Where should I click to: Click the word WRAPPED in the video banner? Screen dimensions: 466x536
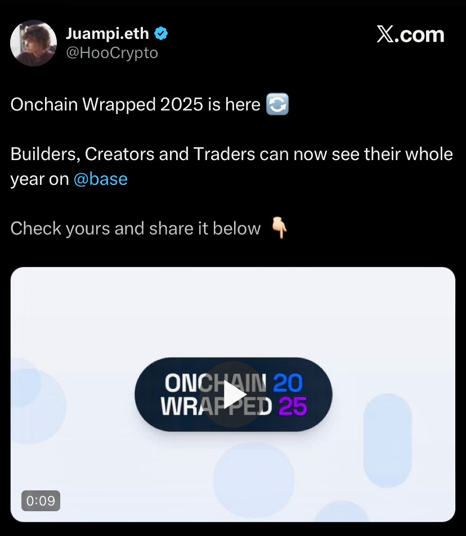217,406
